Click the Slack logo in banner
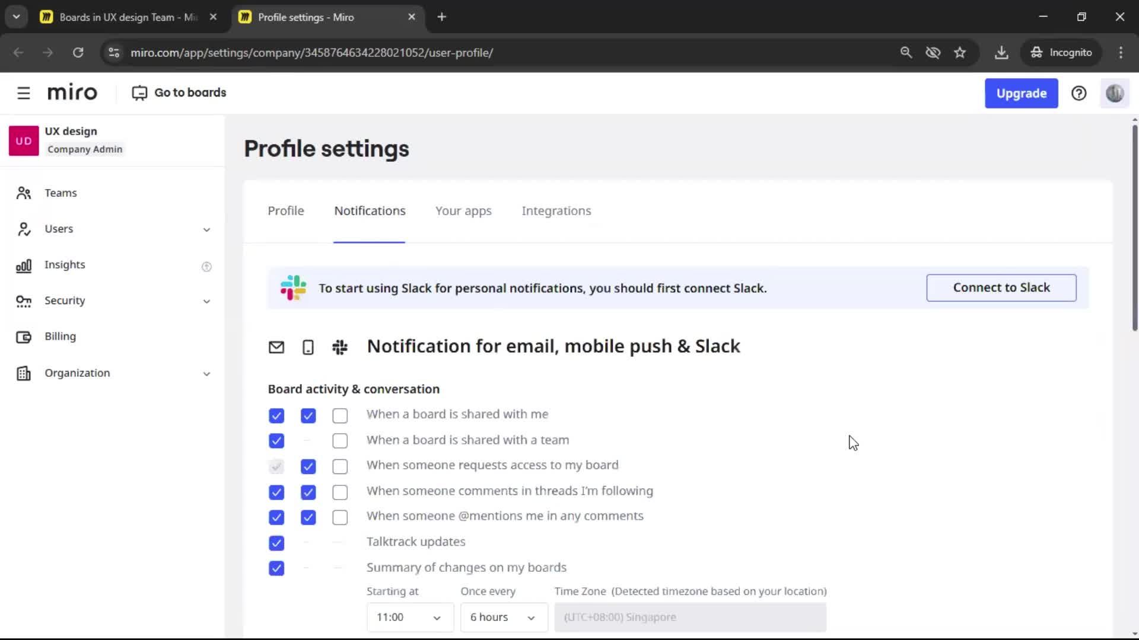1139x640 pixels. 293,288
